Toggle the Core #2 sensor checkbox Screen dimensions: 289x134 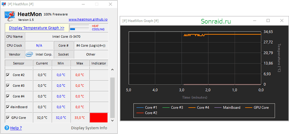[8, 75]
